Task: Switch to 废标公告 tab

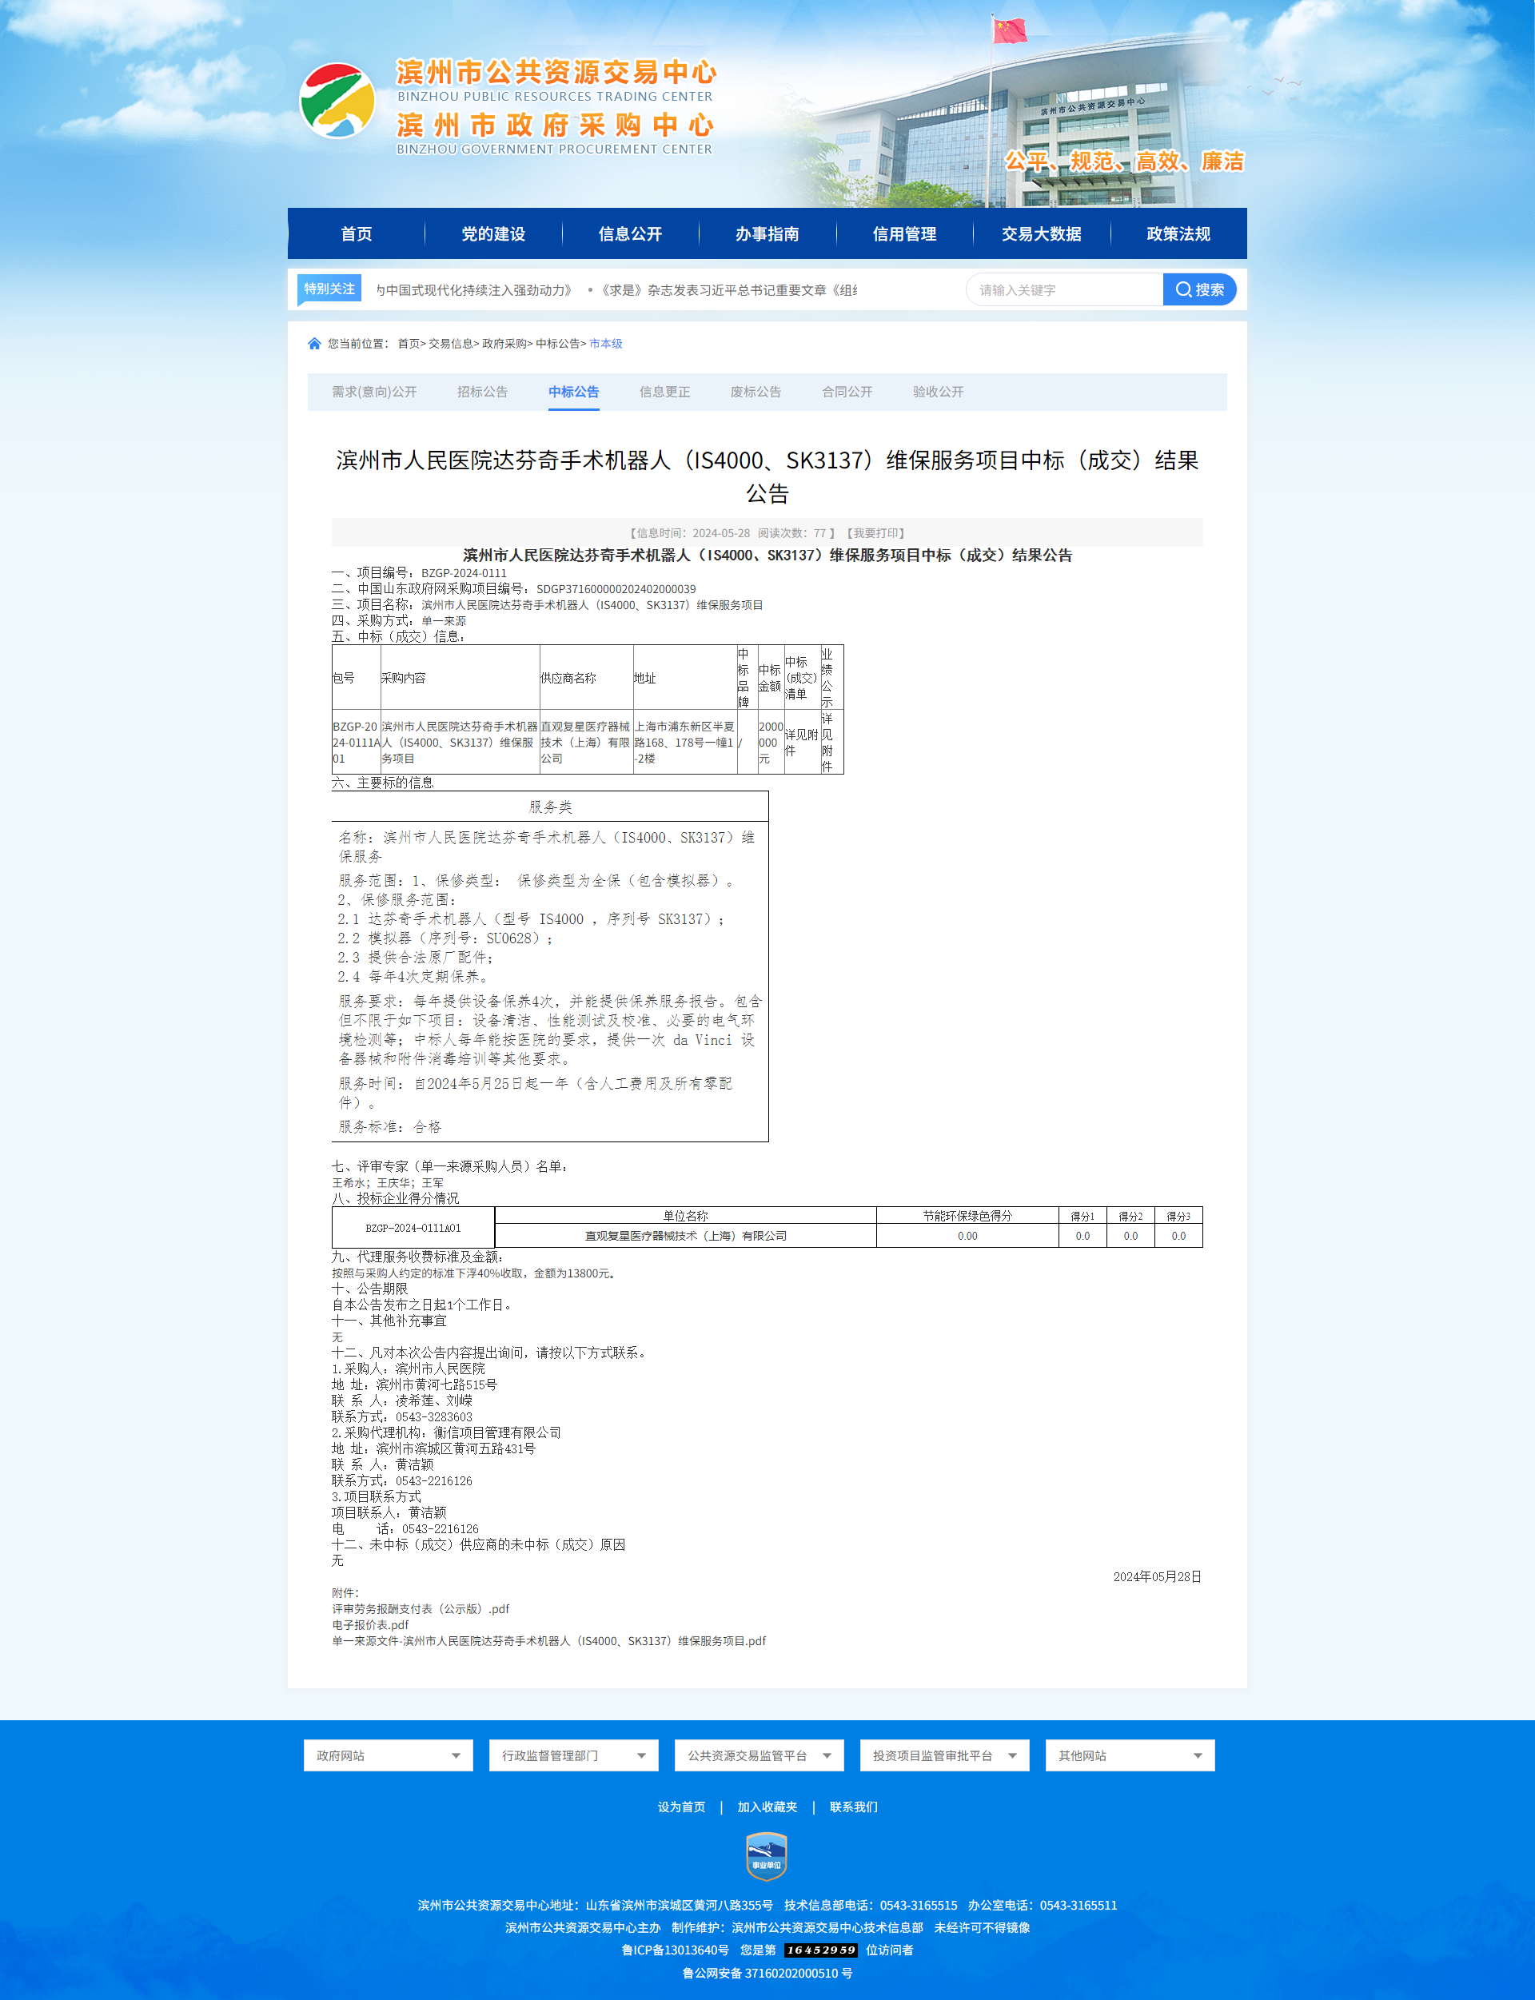Action: click(756, 391)
